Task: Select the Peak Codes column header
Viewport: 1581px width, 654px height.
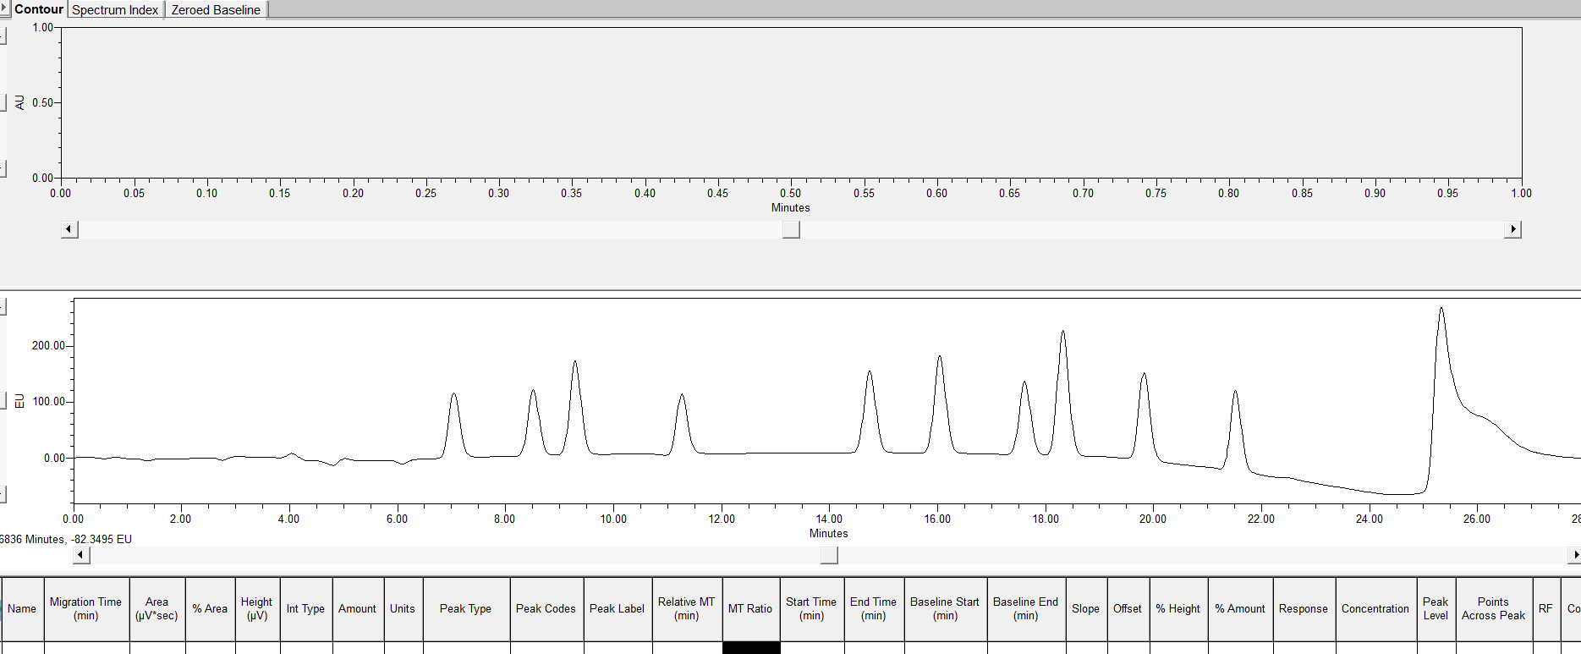Action: click(546, 608)
